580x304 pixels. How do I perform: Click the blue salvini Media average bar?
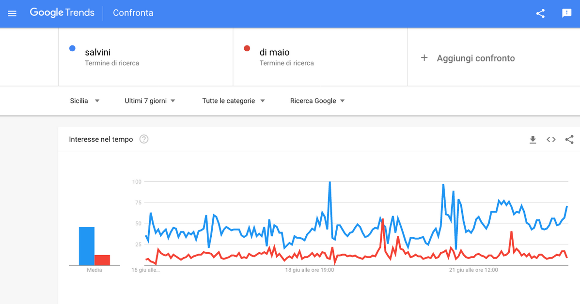tap(87, 246)
